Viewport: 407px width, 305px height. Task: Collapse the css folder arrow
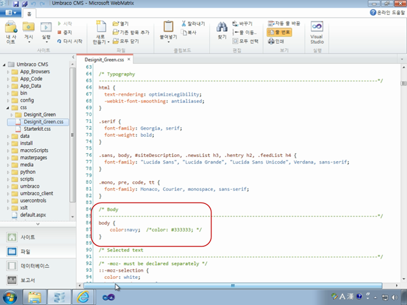(8, 108)
